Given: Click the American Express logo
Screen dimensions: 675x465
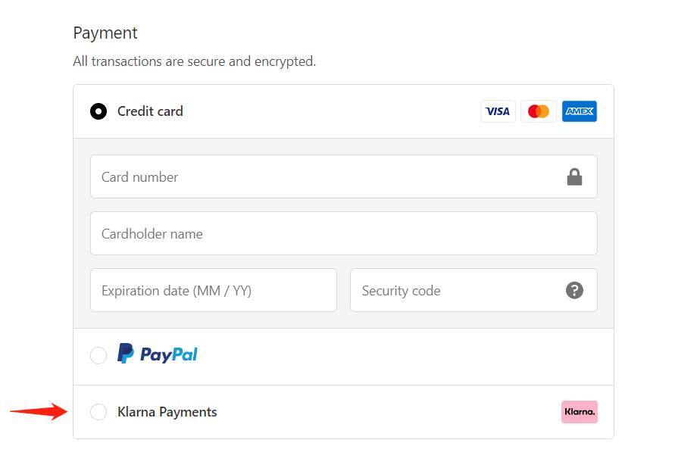Looking at the screenshot, I should (580, 111).
